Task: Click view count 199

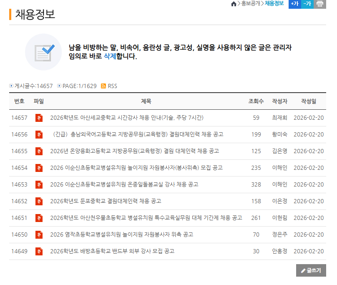Action: pyautogui.click(x=256, y=134)
